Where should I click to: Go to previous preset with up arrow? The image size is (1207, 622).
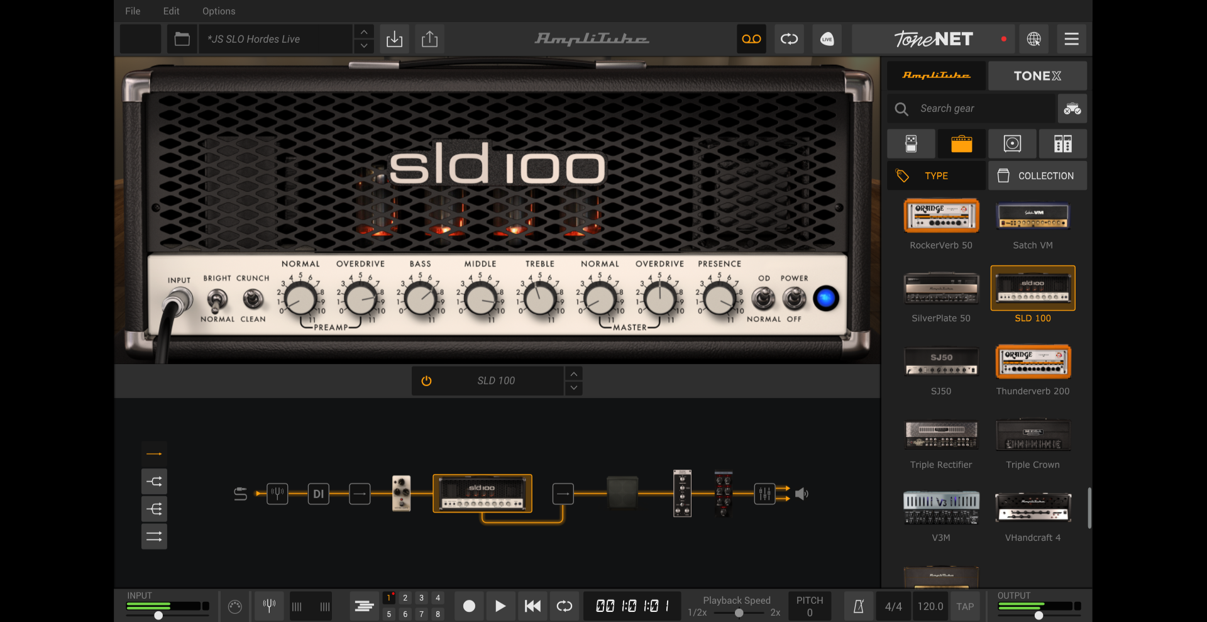coord(364,32)
